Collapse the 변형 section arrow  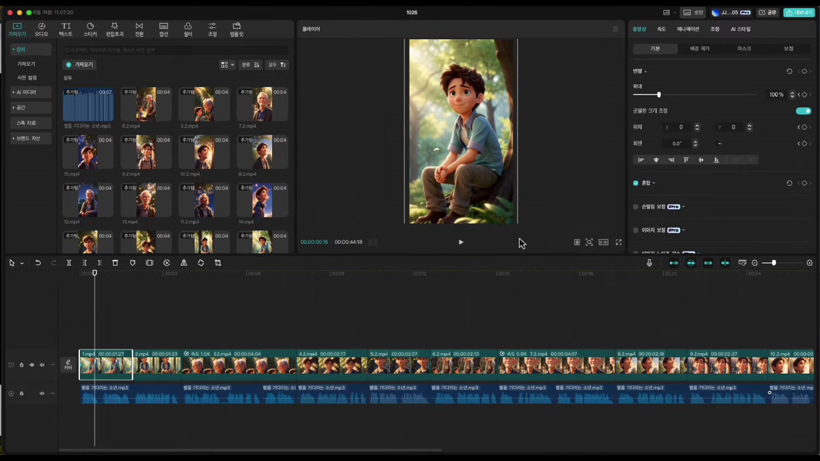(646, 71)
